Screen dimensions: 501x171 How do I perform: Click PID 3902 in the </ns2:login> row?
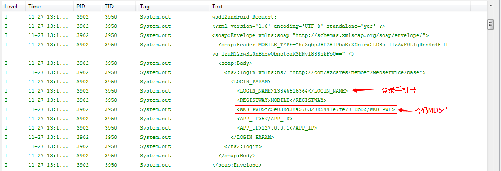[x=83, y=146]
